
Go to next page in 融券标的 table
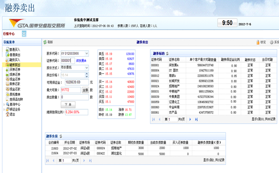(x=190, y=119)
